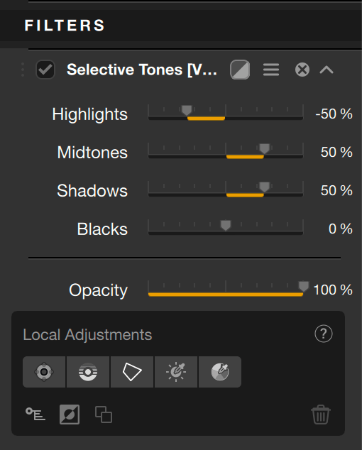The image size is (362, 450).
Task: Delete local adjustment with trash icon
Action: tap(321, 415)
